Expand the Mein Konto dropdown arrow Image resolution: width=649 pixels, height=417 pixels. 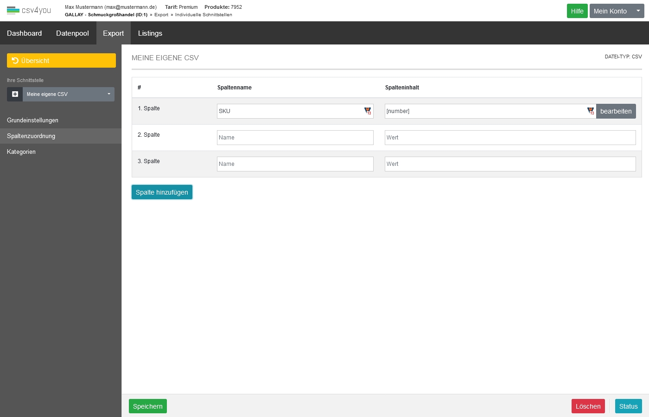pyautogui.click(x=638, y=11)
